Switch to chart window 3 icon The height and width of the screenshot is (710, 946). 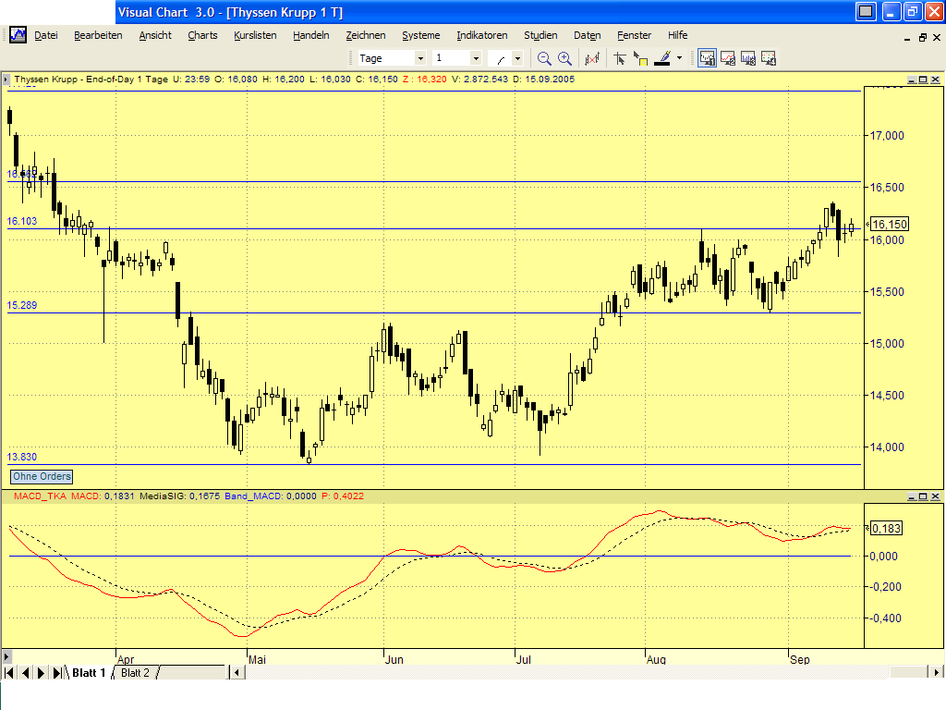click(747, 57)
